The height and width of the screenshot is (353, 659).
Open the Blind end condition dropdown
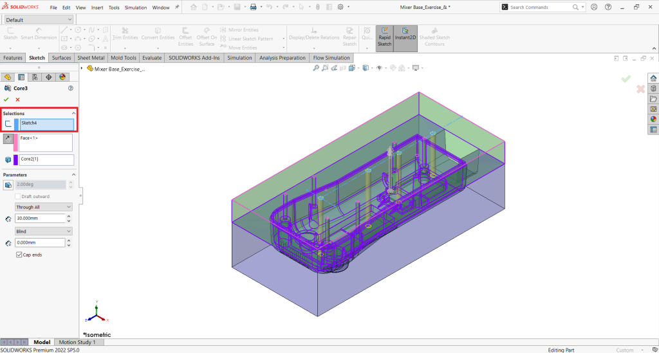point(43,231)
